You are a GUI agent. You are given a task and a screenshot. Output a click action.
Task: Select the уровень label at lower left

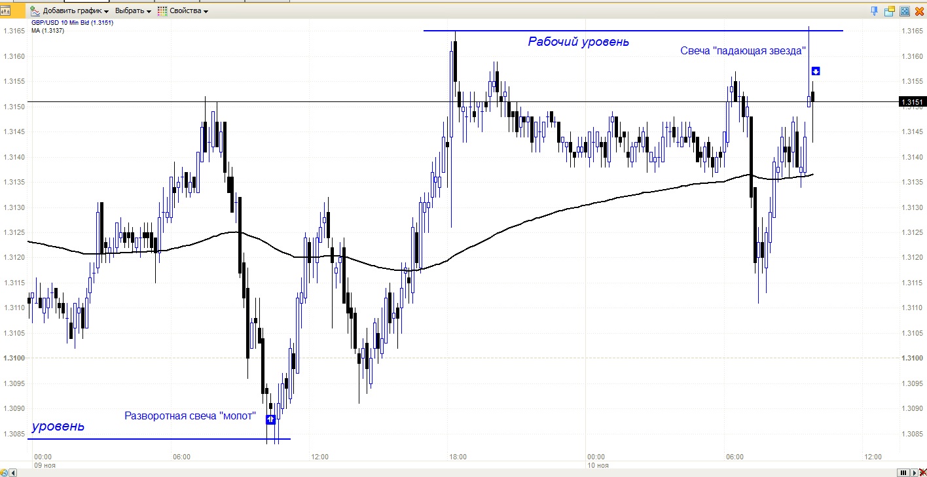tap(58, 427)
